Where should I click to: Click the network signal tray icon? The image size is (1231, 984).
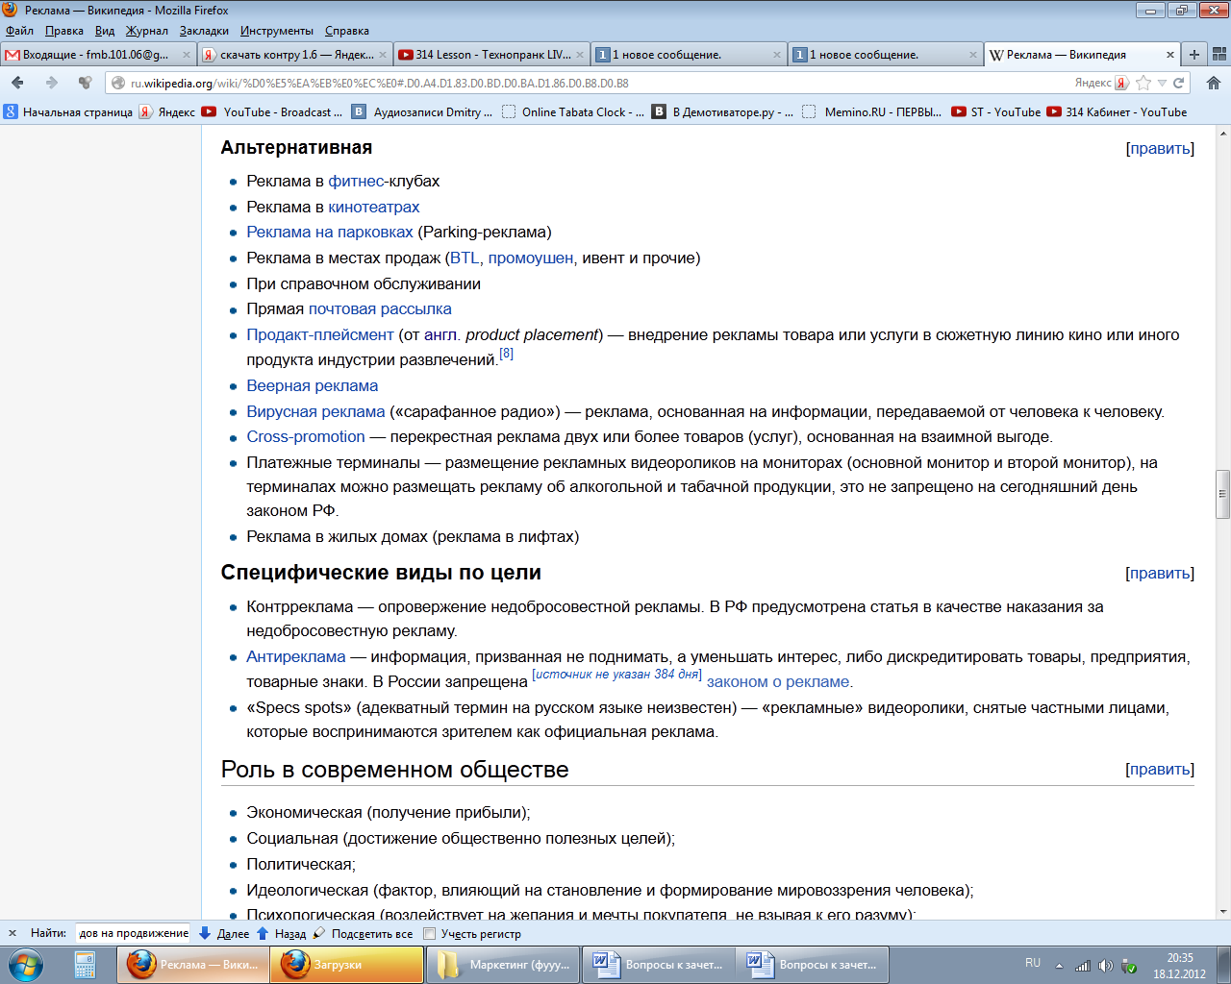1083,966
